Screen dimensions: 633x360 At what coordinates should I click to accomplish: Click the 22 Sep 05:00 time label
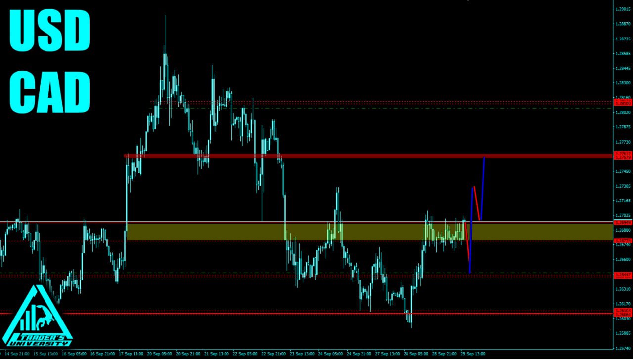(245, 354)
